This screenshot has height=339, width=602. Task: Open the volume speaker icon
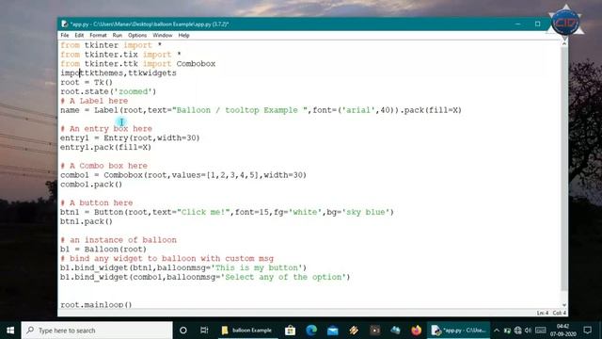pos(529,331)
